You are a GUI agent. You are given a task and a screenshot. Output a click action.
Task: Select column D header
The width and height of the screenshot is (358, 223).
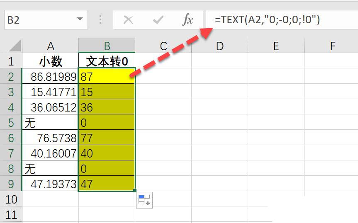coord(219,46)
